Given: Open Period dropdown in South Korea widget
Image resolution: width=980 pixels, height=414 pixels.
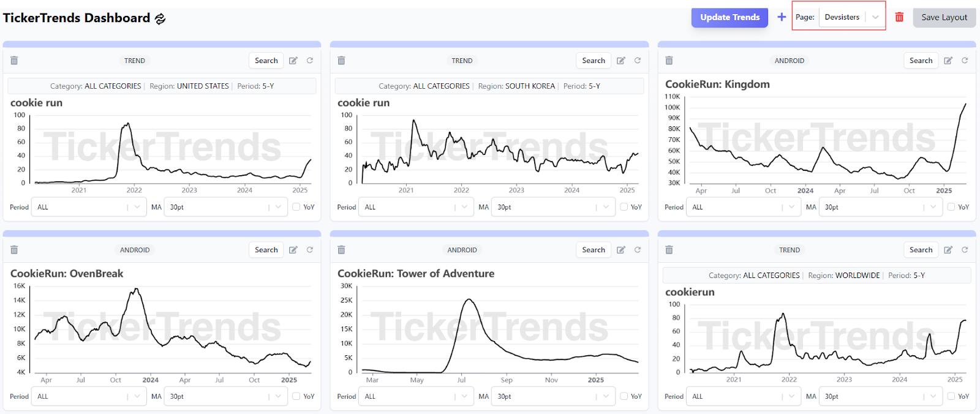Looking at the screenshot, I should (x=417, y=207).
